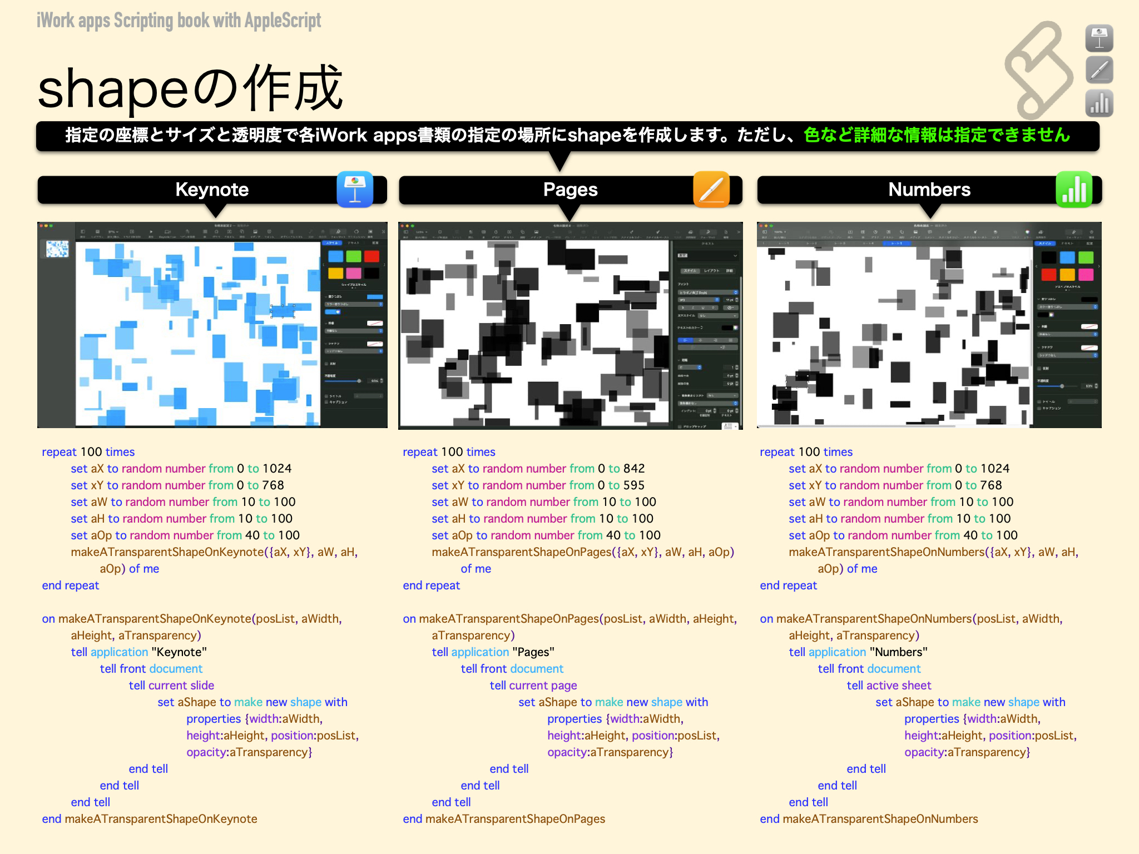Open the font family dropdown in Pages inspector
Image resolution: width=1139 pixels, height=854 pixels.
(707, 292)
